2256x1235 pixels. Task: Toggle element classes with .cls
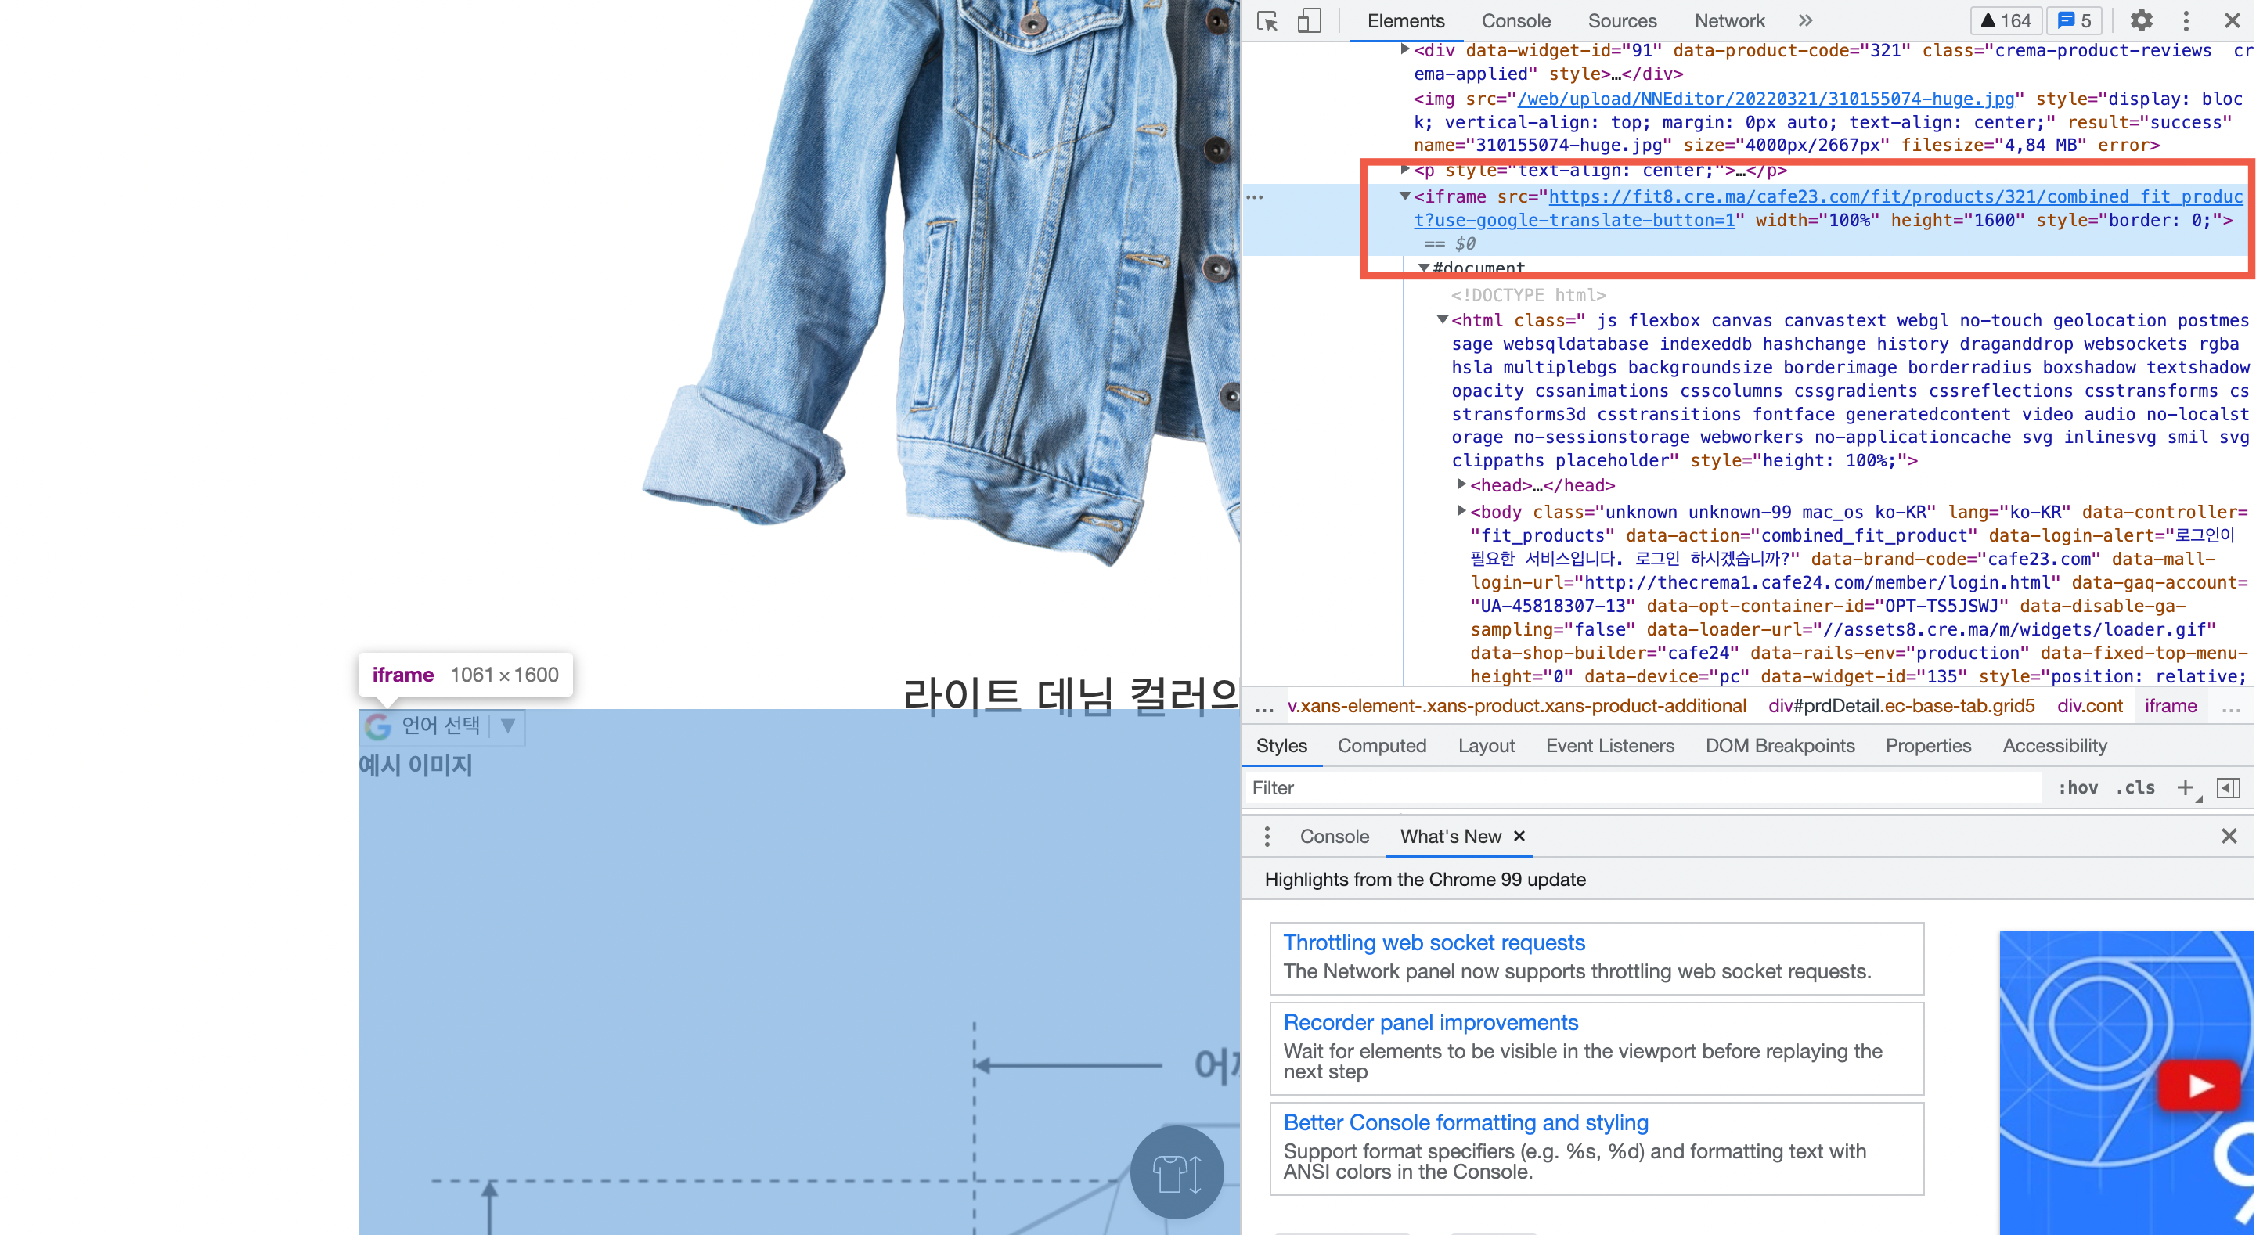click(x=2135, y=787)
